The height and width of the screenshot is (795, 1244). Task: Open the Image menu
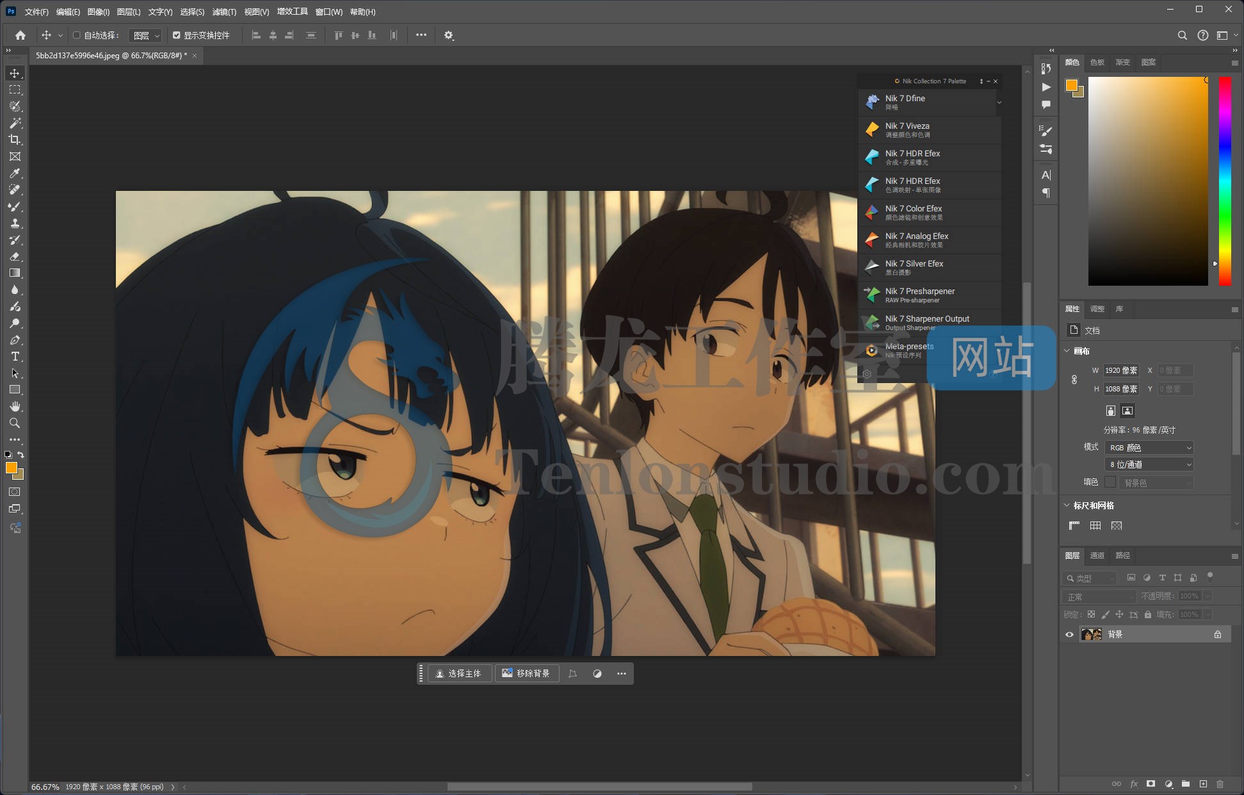[x=98, y=12]
